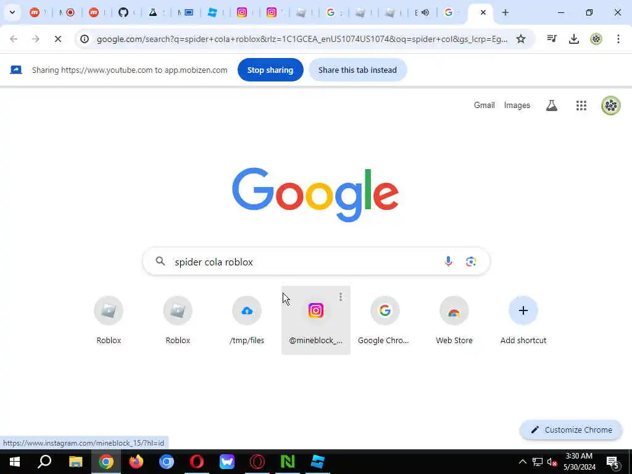Viewport: 632px width, 474px height.
Task: Click the magnifier icon in search box
Action: [x=160, y=261]
